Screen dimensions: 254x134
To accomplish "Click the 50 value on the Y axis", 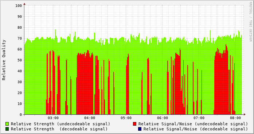I will pyautogui.click(x=20, y=60).
